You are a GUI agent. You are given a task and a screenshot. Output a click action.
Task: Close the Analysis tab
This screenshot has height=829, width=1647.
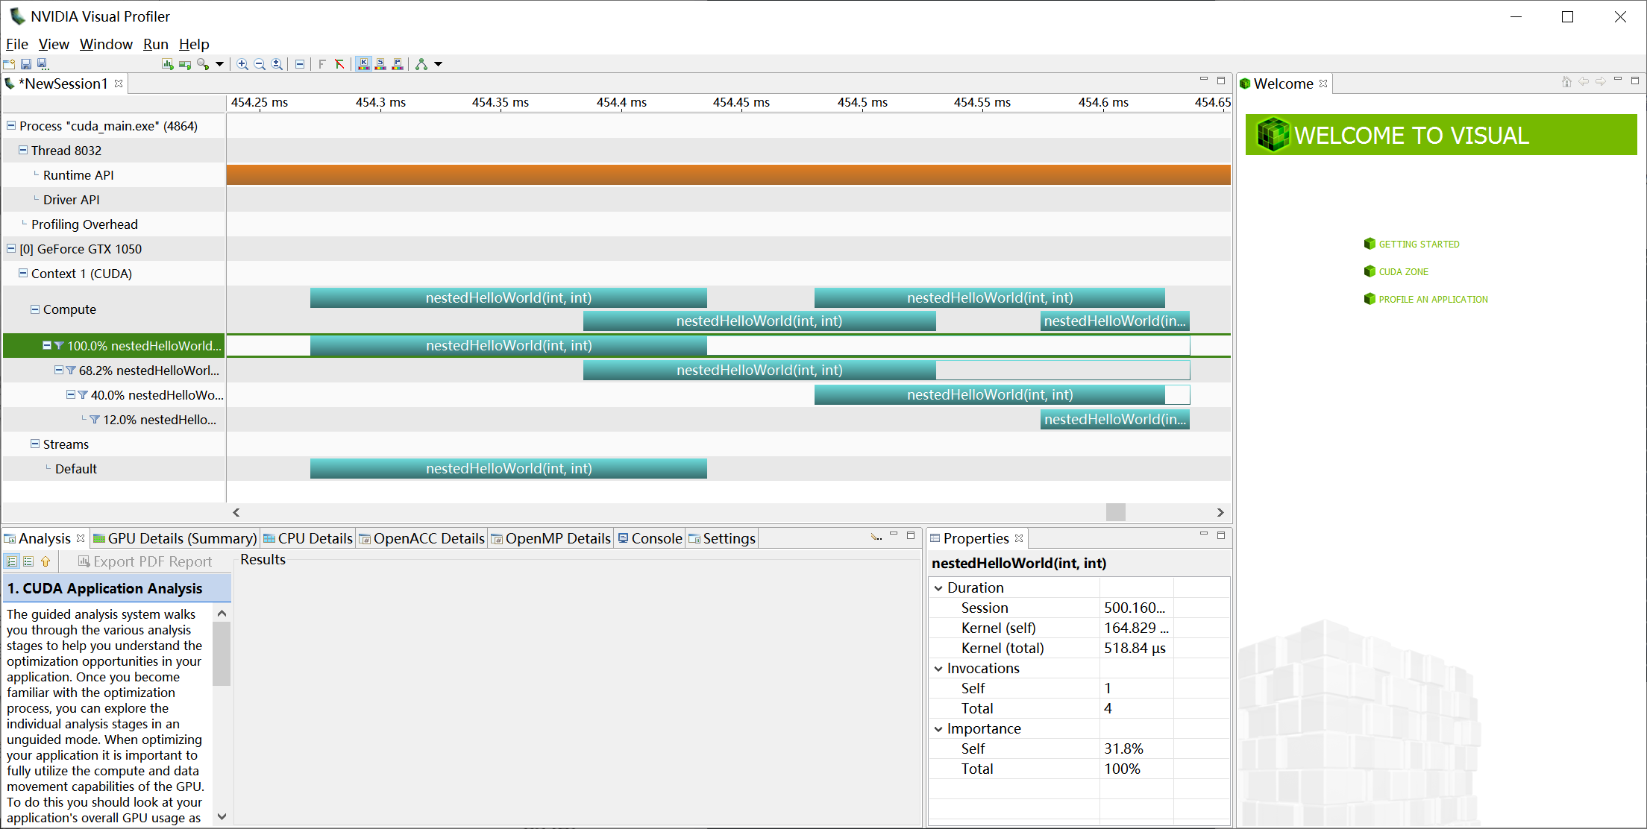81,538
